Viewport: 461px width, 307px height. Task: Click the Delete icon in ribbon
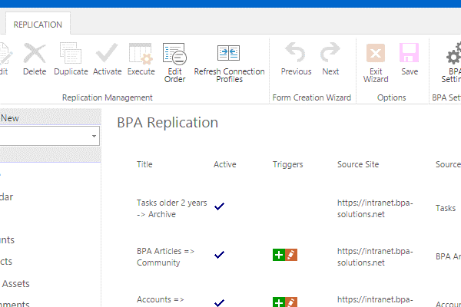[35, 53]
